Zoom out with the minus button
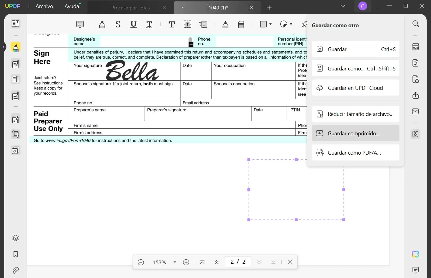This screenshot has width=431, height=278. (141, 262)
